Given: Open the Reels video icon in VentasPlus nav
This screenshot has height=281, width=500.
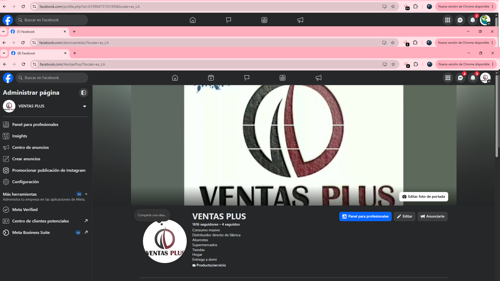Looking at the screenshot, I should click(x=211, y=78).
